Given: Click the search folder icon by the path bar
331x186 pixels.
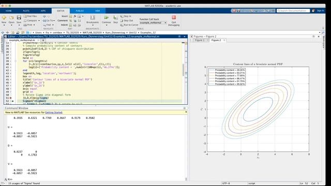Looking at the screenshot, I should pos(323,33).
